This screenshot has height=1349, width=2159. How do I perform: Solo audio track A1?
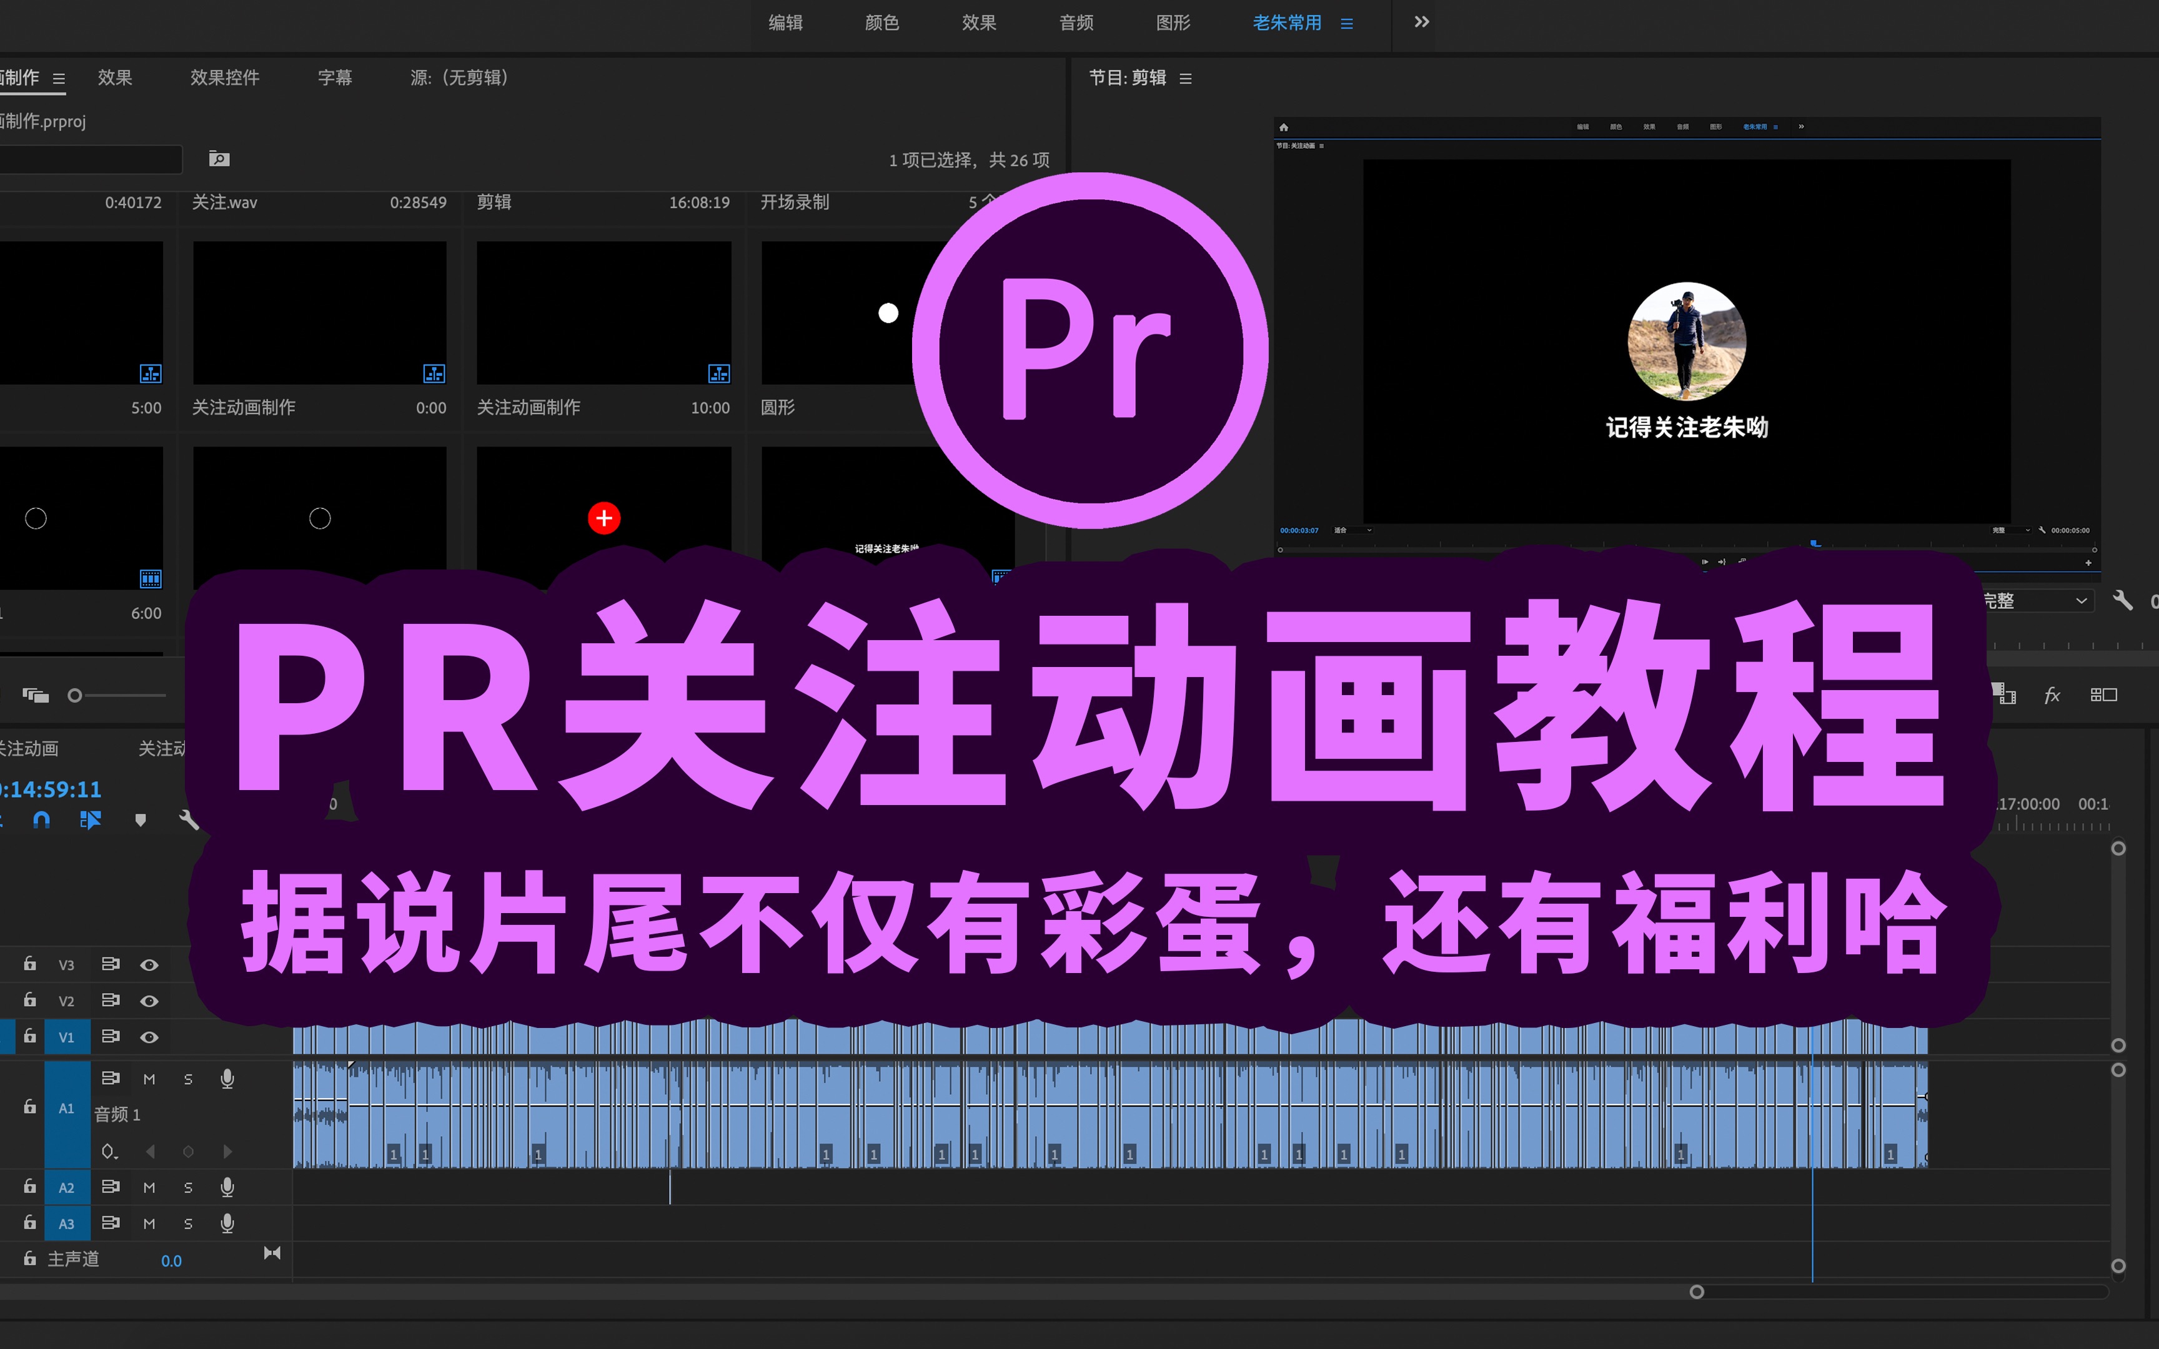click(x=188, y=1079)
